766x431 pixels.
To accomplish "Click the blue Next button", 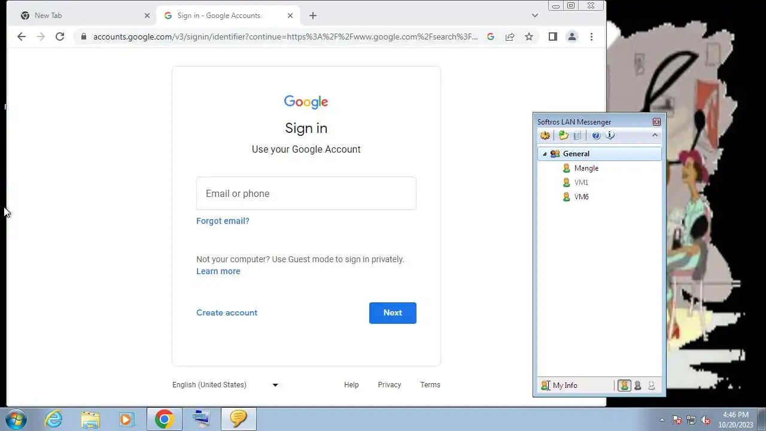I will [393, 312].
